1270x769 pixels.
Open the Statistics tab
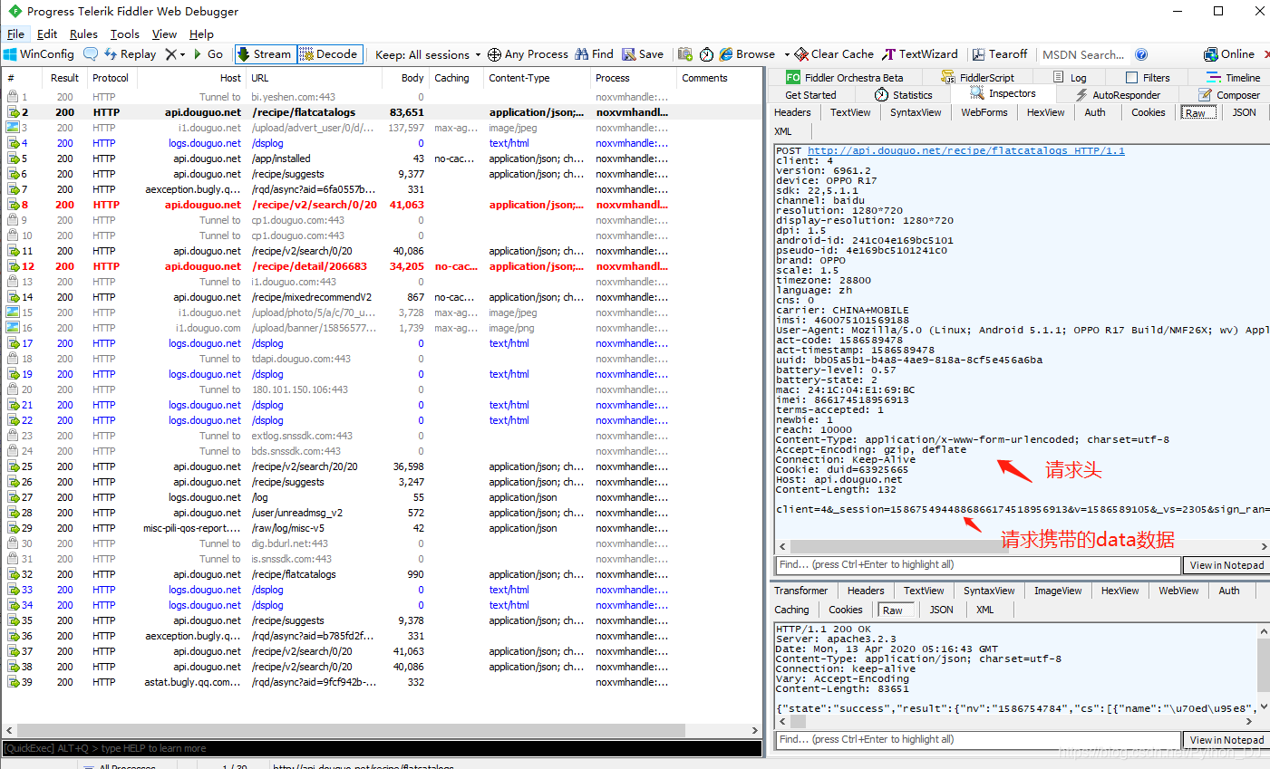click(x=903, y=95)
